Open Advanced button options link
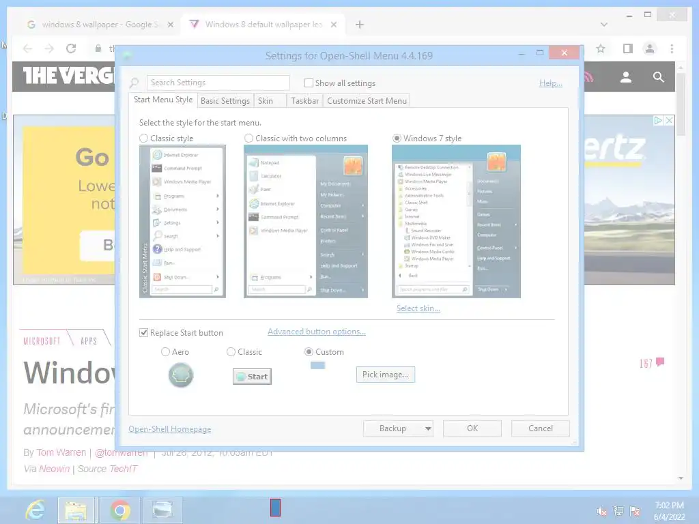 [317, 332]
